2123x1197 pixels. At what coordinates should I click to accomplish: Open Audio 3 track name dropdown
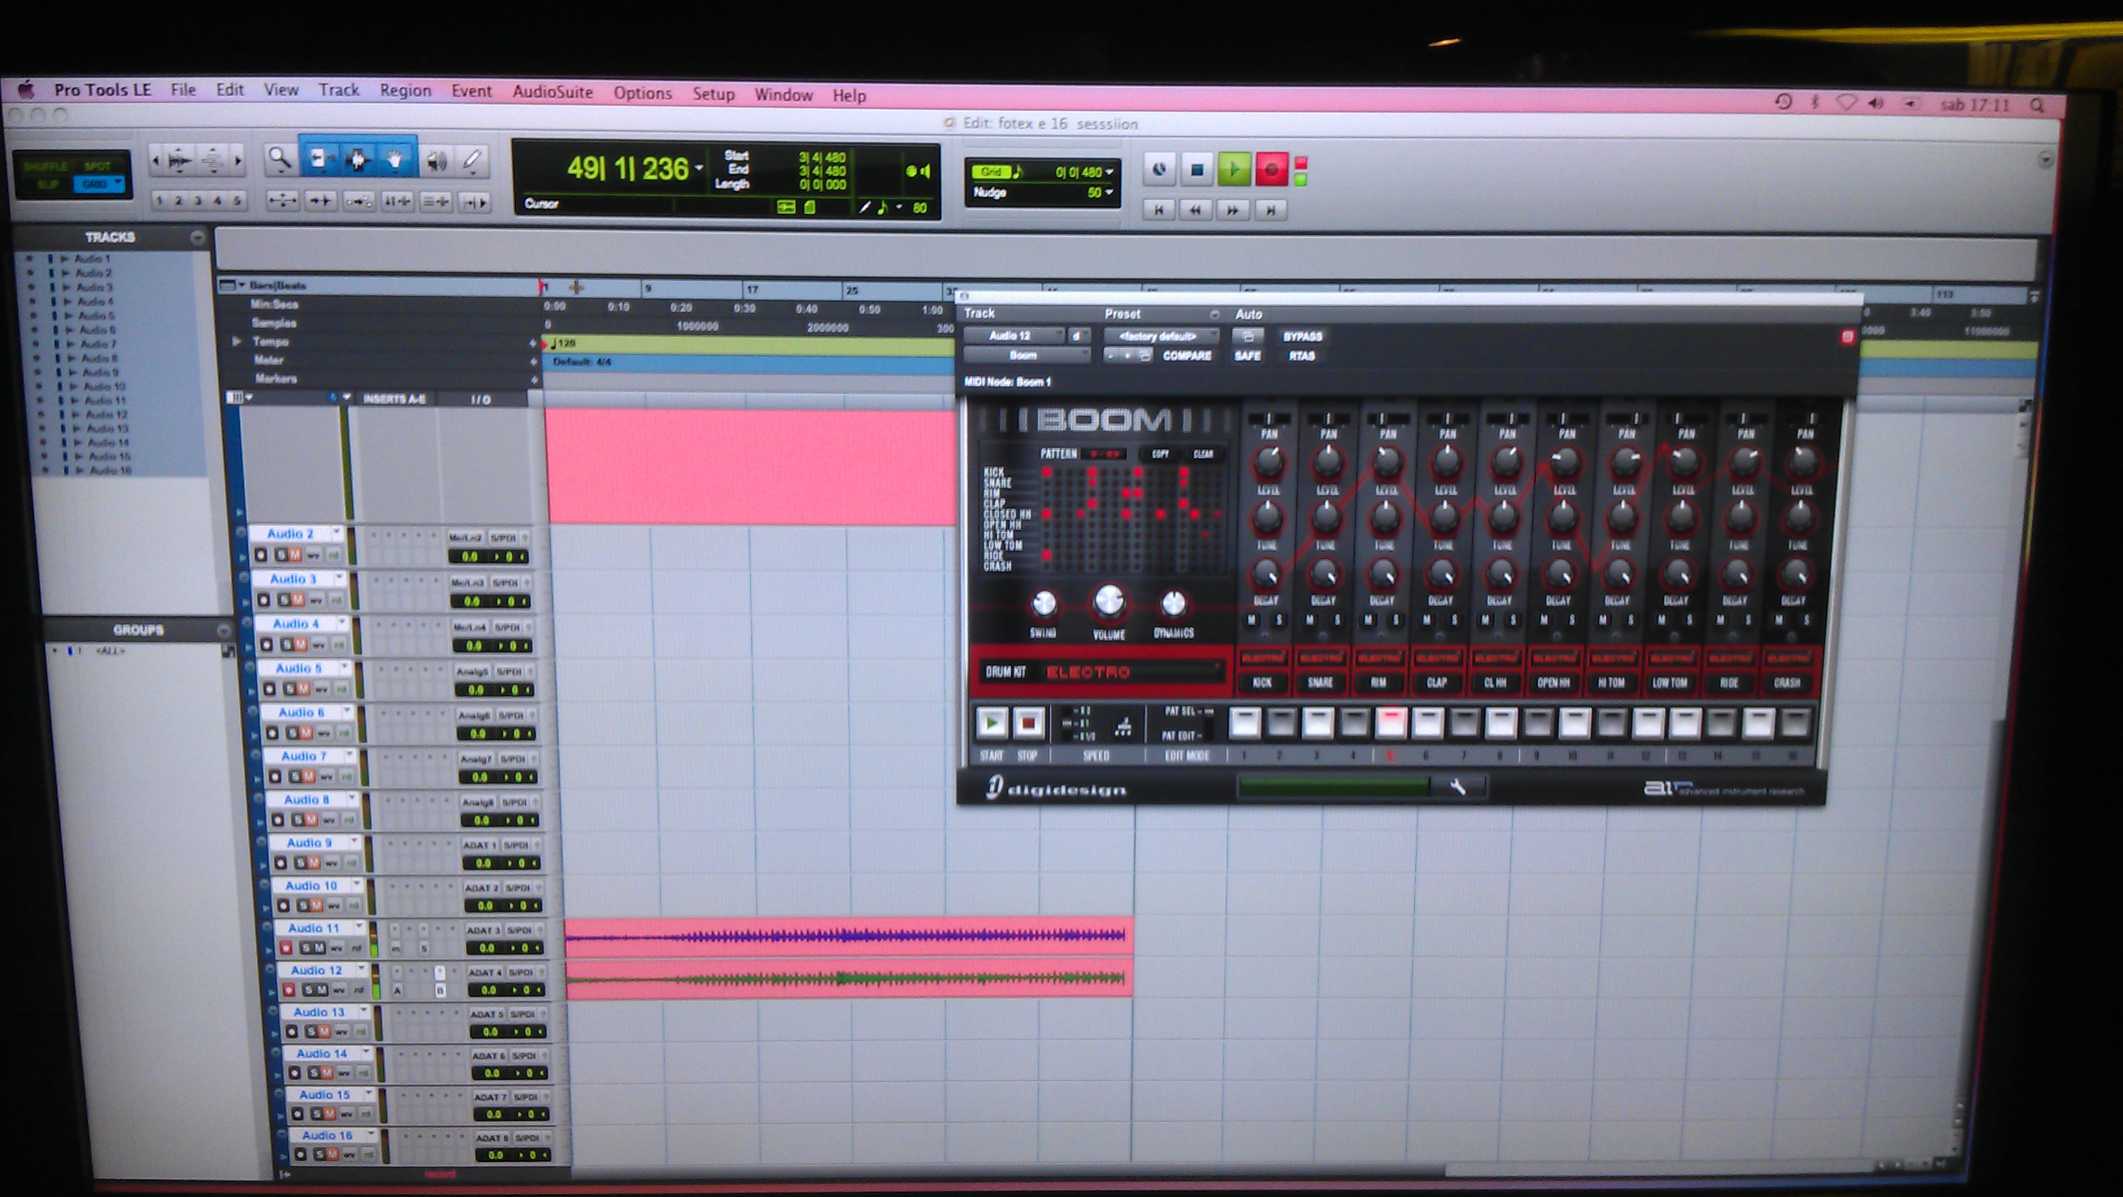point(339,578)
